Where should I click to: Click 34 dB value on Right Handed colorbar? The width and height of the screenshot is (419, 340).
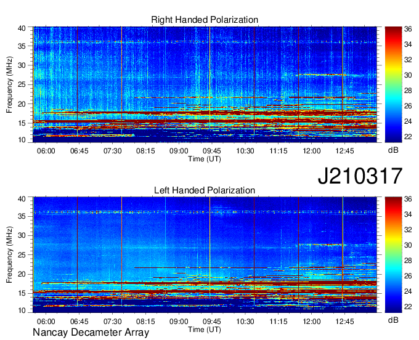point(408,44)
